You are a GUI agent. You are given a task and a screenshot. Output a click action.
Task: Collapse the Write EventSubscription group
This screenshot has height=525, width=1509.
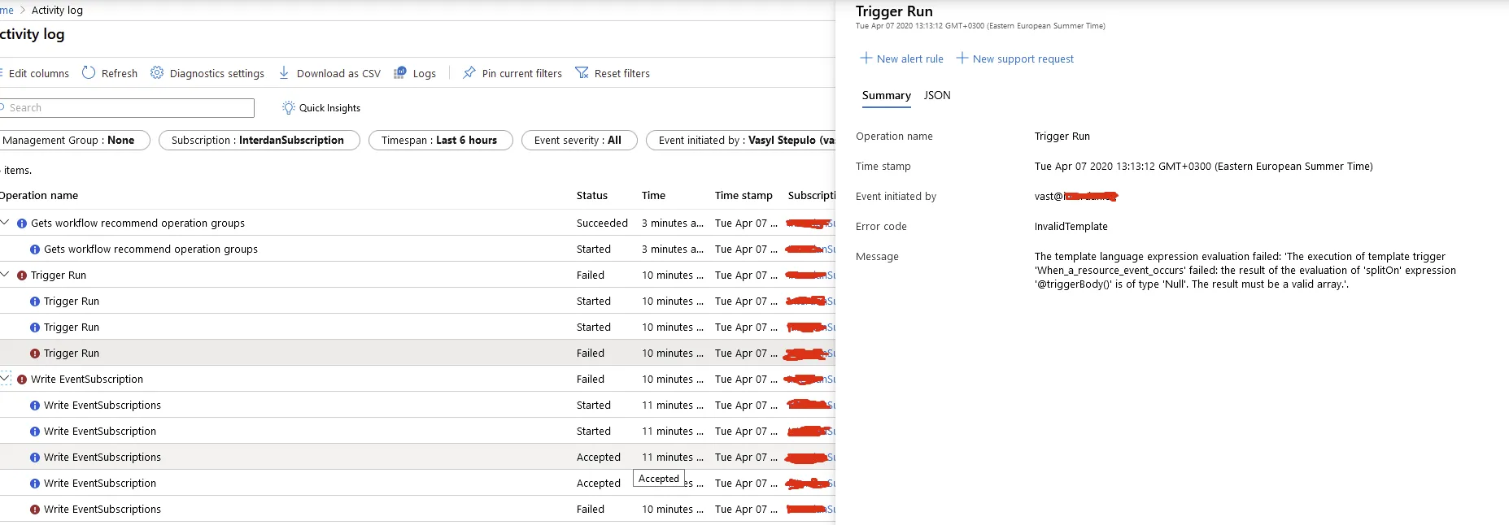(6, 379)
